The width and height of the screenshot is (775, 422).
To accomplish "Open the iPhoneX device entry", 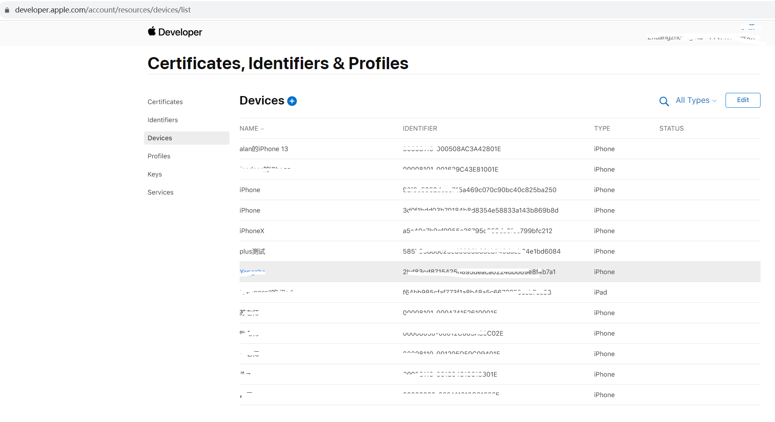I will pyautogui.click(x=252, y=231).
